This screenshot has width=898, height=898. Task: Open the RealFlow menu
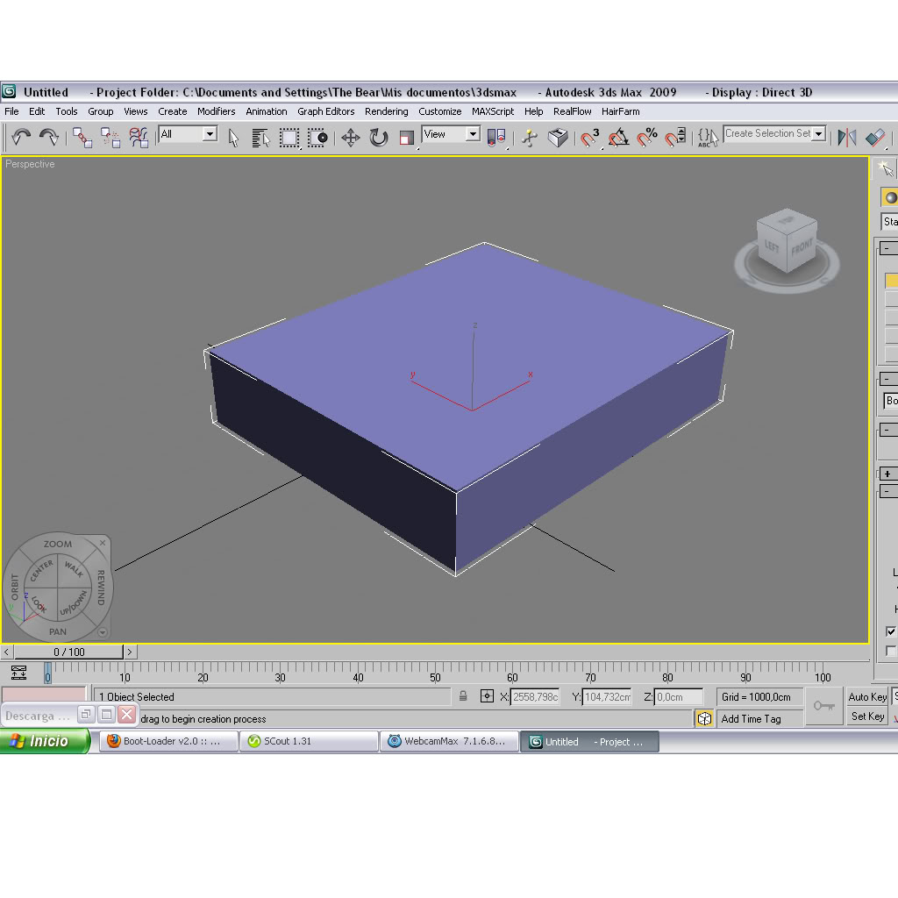tap(572, 111)
